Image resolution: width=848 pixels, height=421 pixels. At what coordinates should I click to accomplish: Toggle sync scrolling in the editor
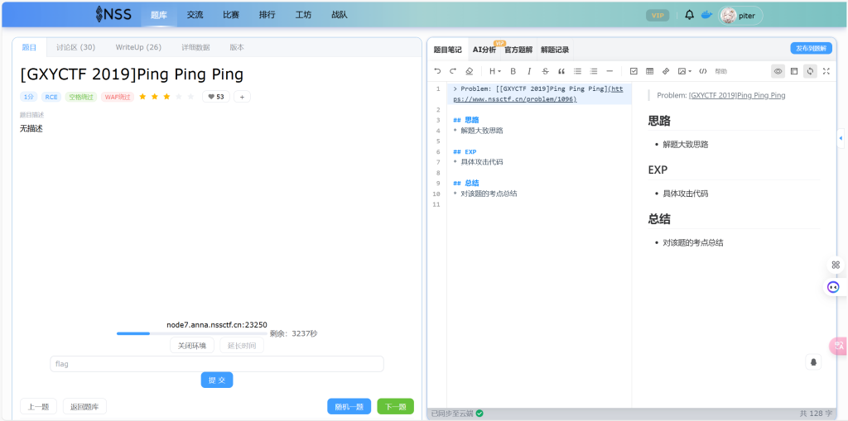(x=810, y=71)
